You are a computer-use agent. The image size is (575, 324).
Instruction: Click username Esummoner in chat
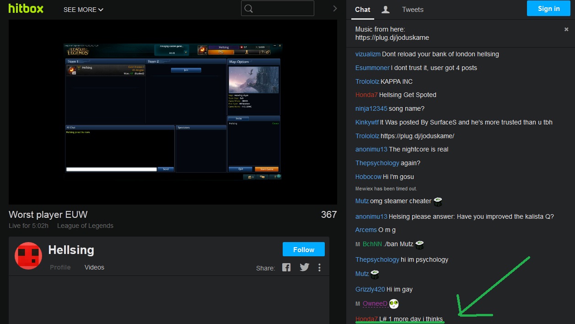coord(372,68)
